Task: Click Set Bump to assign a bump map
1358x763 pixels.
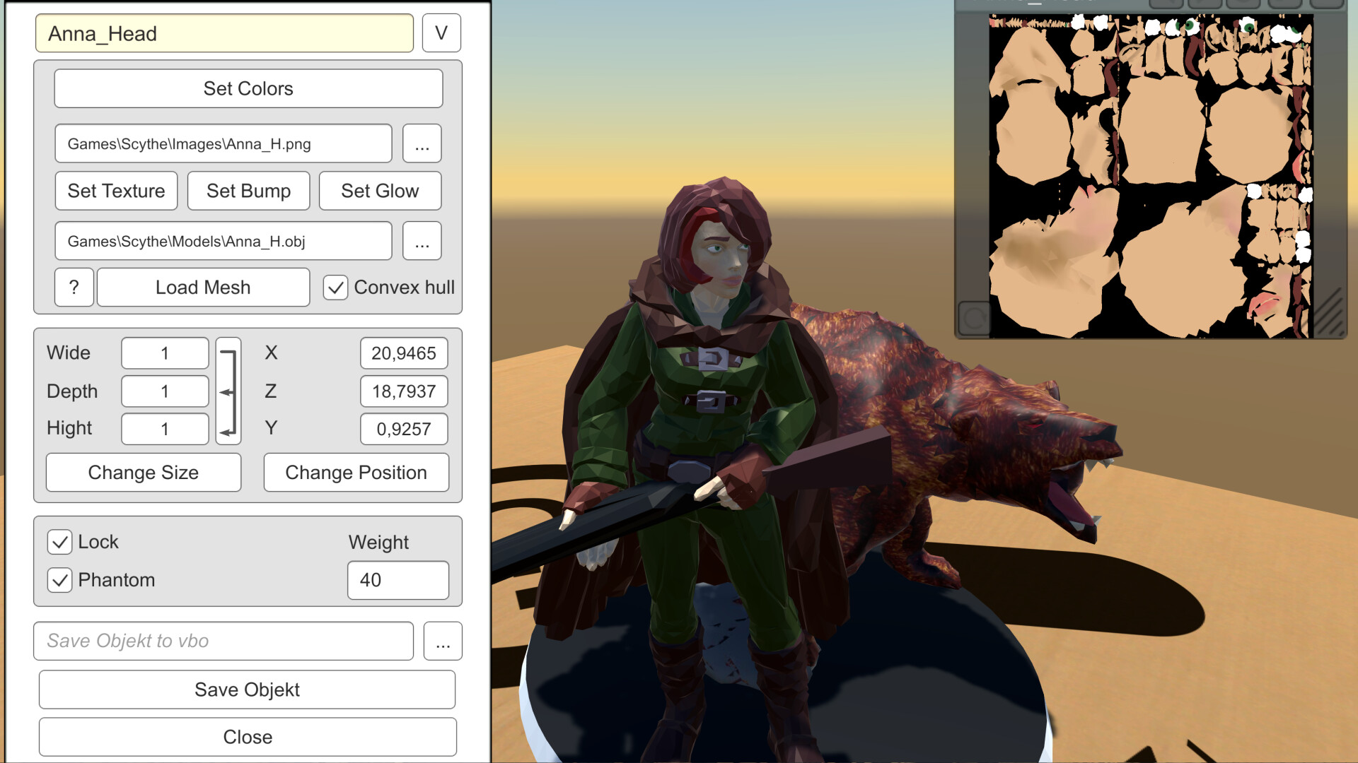Action: click(248, 191)
